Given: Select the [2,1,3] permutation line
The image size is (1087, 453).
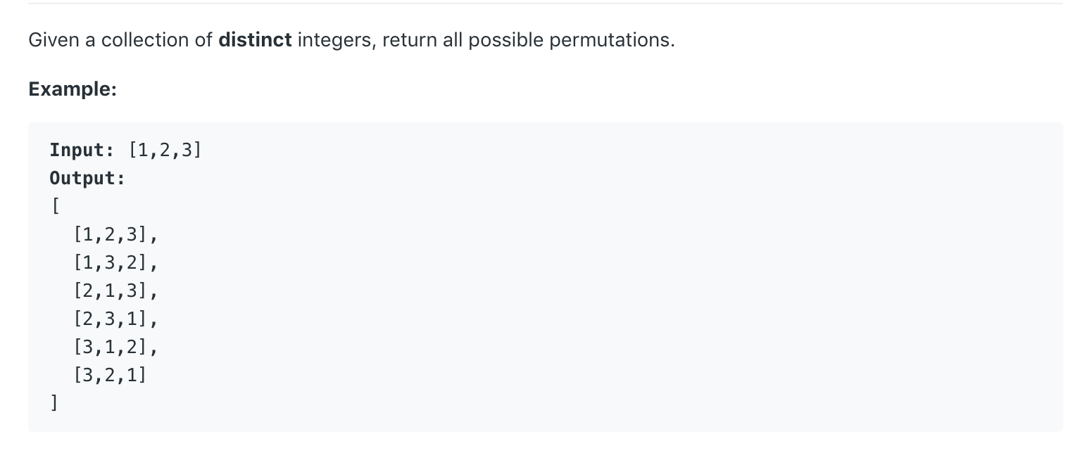Looking at the screenshot, I should pyautogui.click(x=115, y=291).
